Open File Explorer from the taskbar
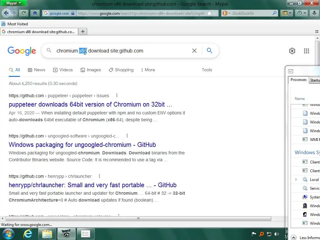Viewport: 320px width, 240px height. coord(47,234)
